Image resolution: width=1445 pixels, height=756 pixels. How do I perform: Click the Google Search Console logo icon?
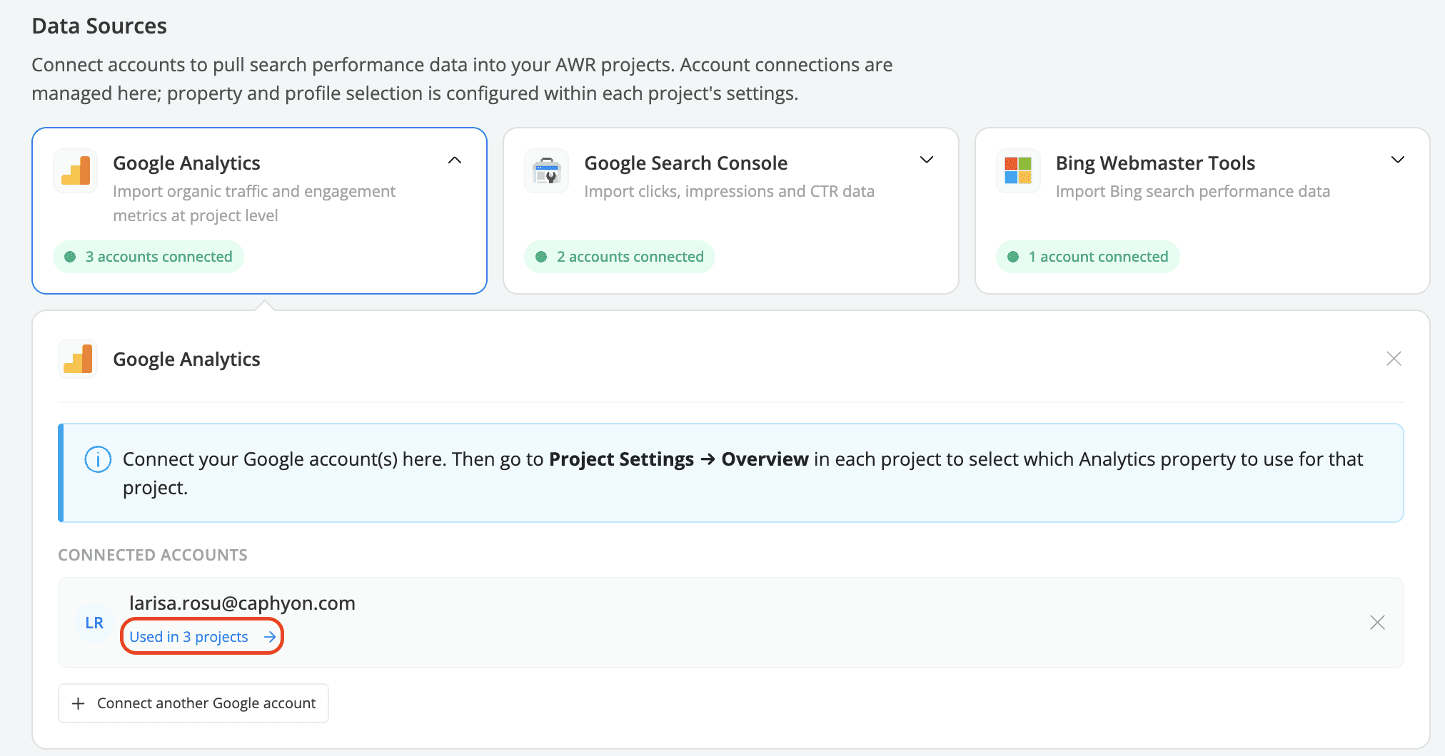pyautogui.click(x=547, y=171)
